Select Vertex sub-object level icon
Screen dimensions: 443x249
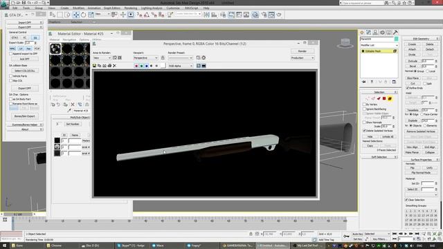pos(368,98)
